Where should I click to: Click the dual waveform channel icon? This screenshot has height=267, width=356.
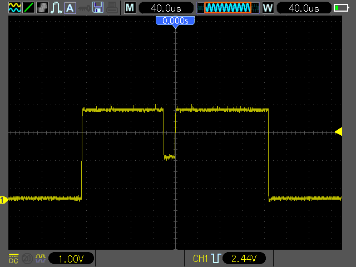[x=15, y=7]
